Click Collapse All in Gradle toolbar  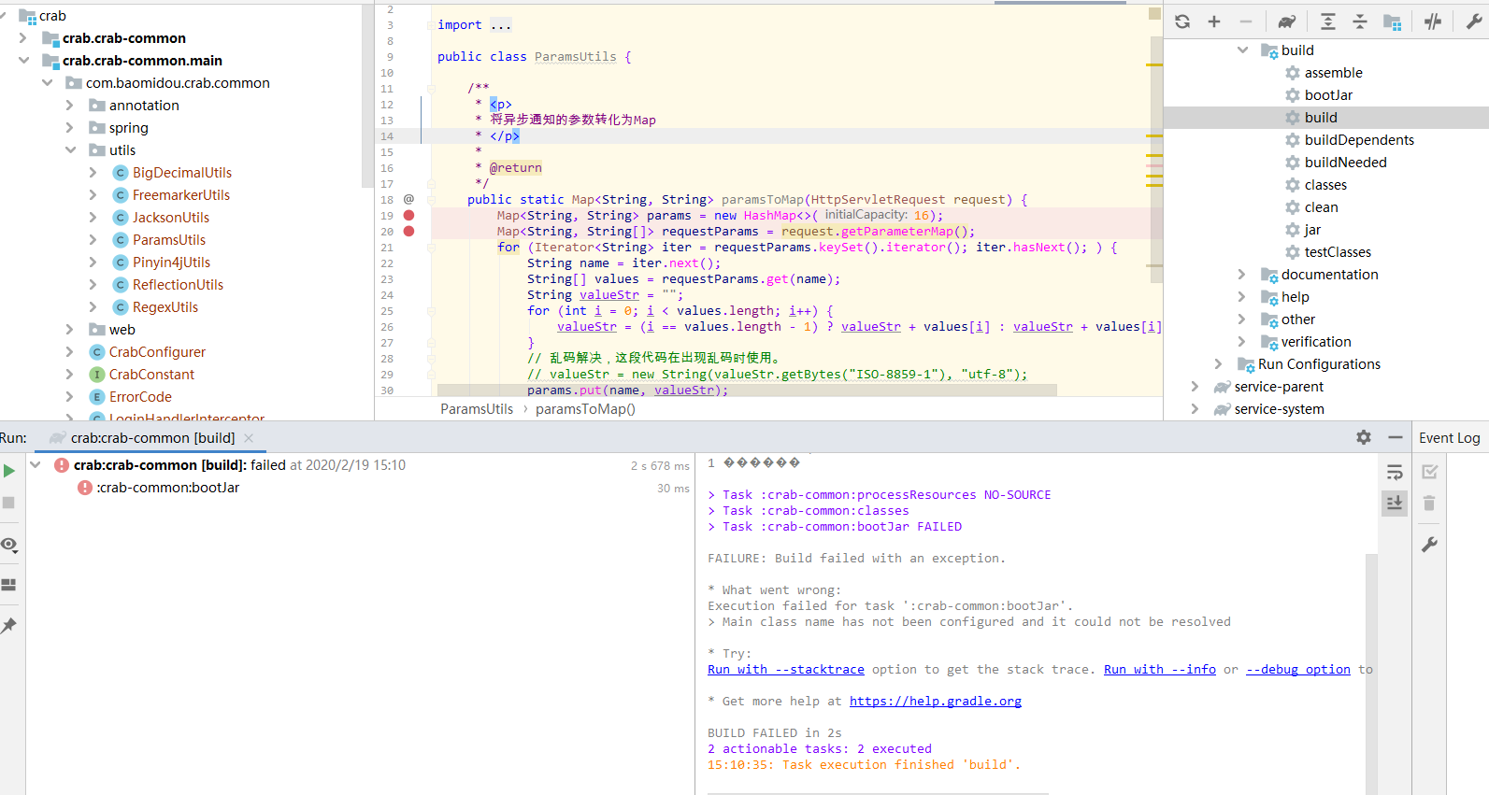pyautogui.click(x=1360, y=21)
